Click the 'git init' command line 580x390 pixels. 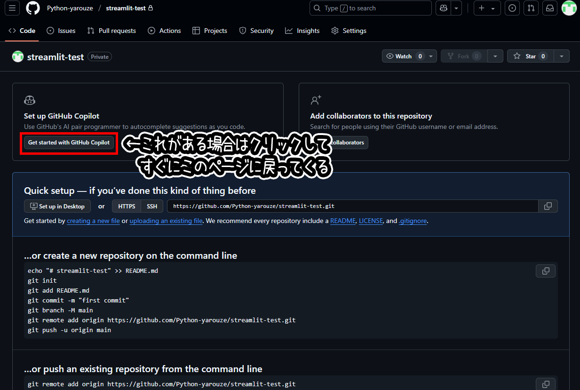(x=42, y=280)
